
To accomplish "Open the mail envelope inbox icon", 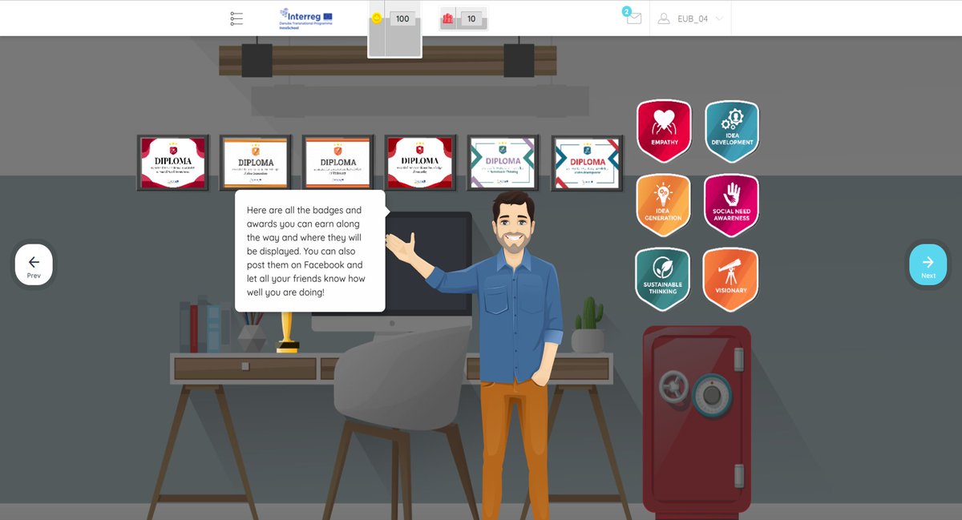I will point(634,18).
